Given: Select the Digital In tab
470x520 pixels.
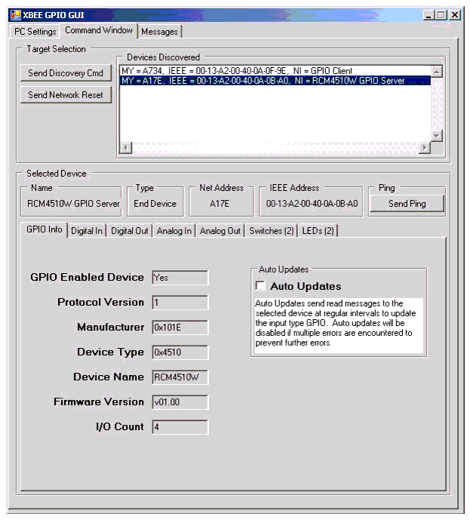Looking at the screenshot, I should tap(87, 231).
